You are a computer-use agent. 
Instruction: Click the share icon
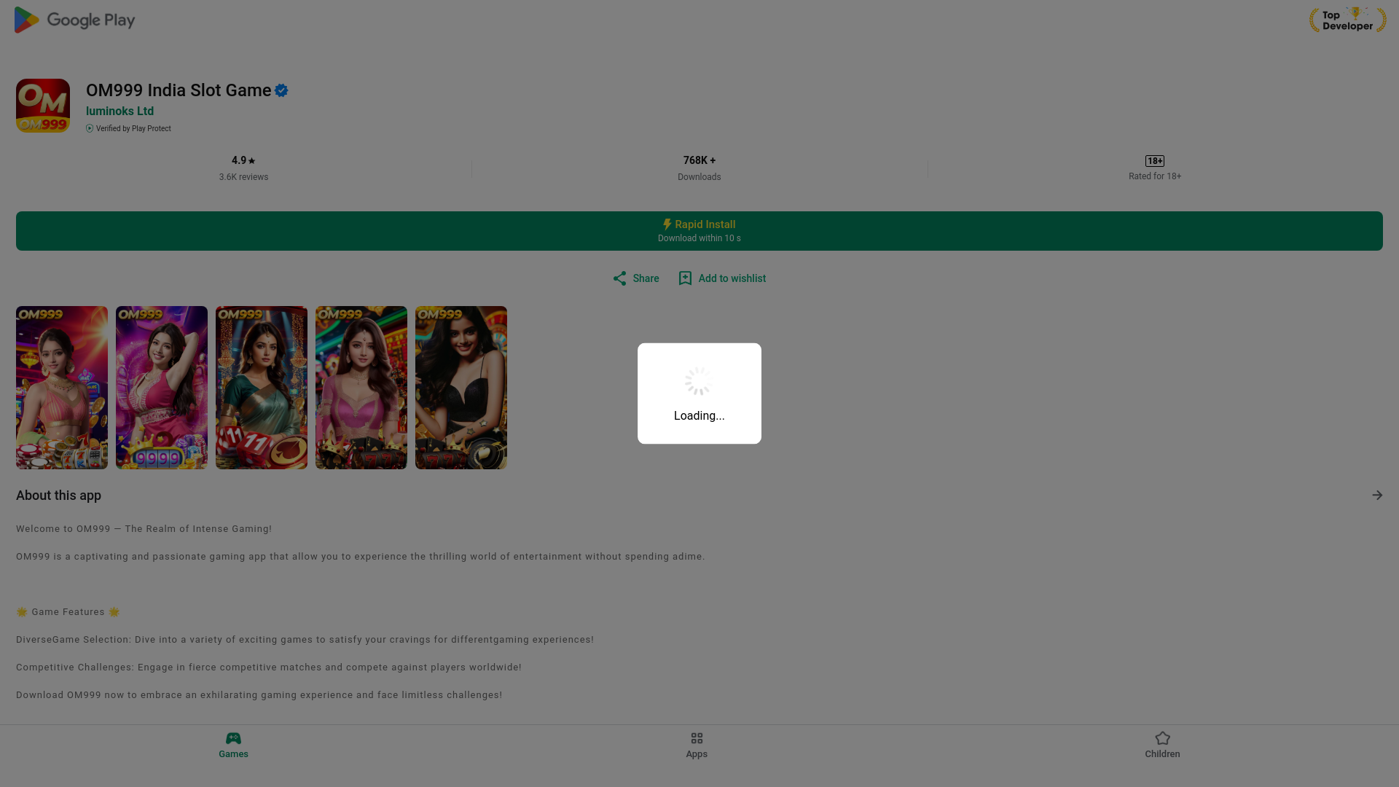tap(619, 278)
